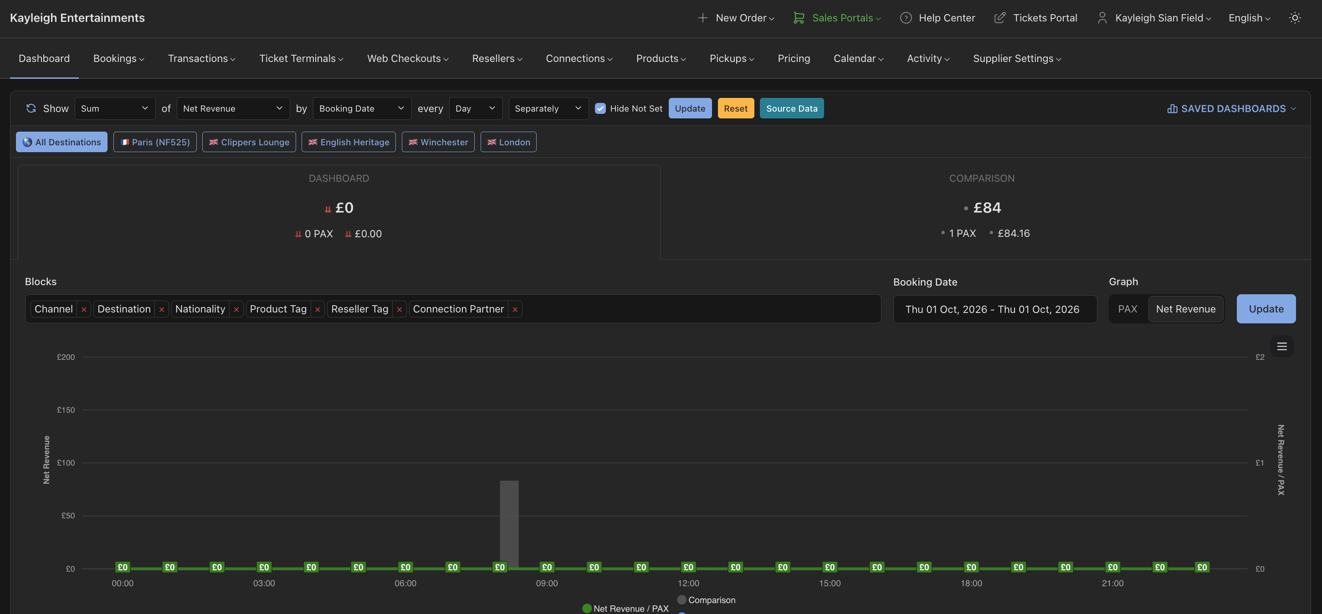
Task: Toggle Net Revenue / PAX legend series
Action: pos(625,609)
